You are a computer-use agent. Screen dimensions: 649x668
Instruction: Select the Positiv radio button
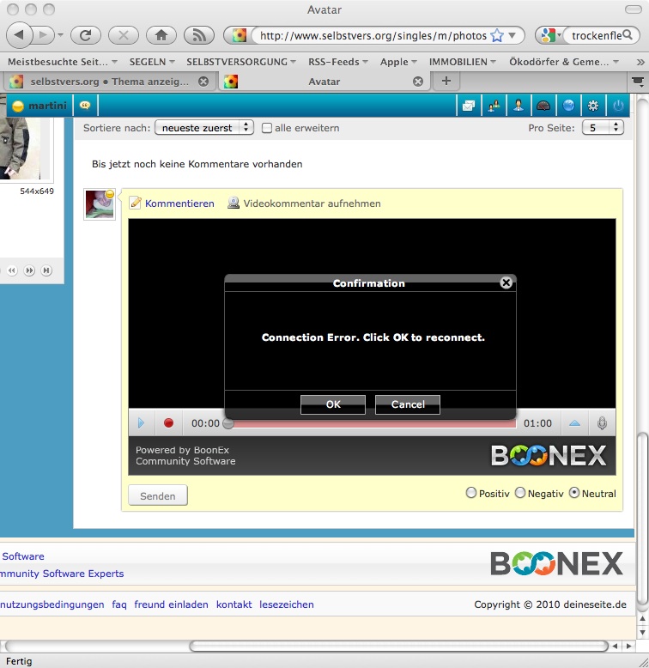coord(470,493)
